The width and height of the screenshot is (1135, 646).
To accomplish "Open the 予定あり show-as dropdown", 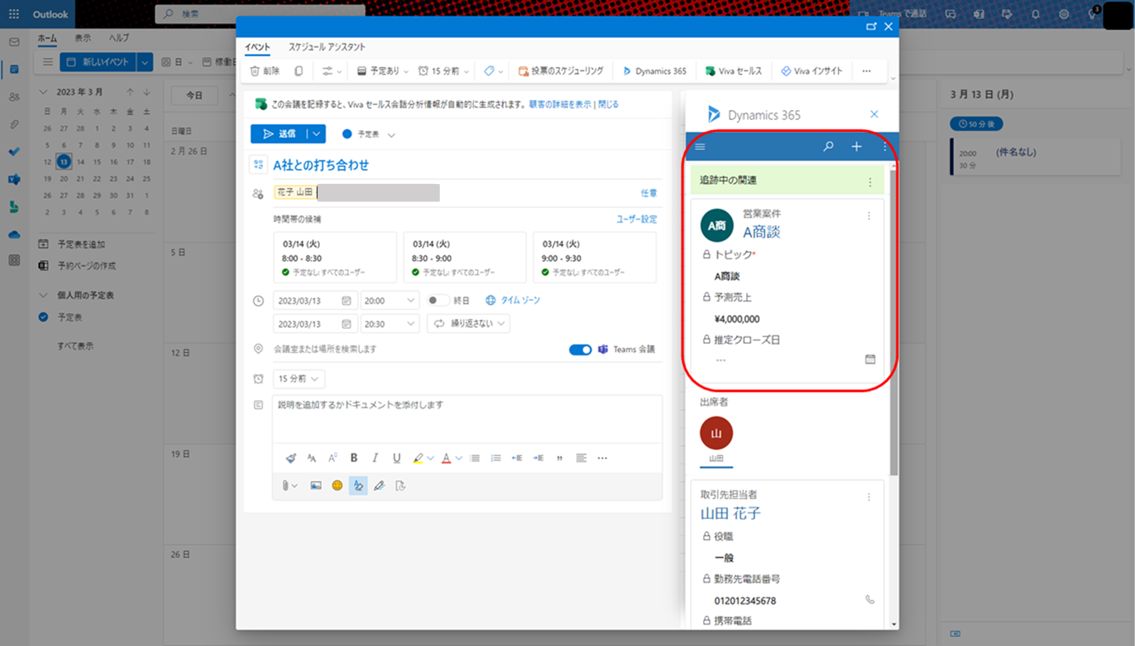I will [x=382, y=71].
